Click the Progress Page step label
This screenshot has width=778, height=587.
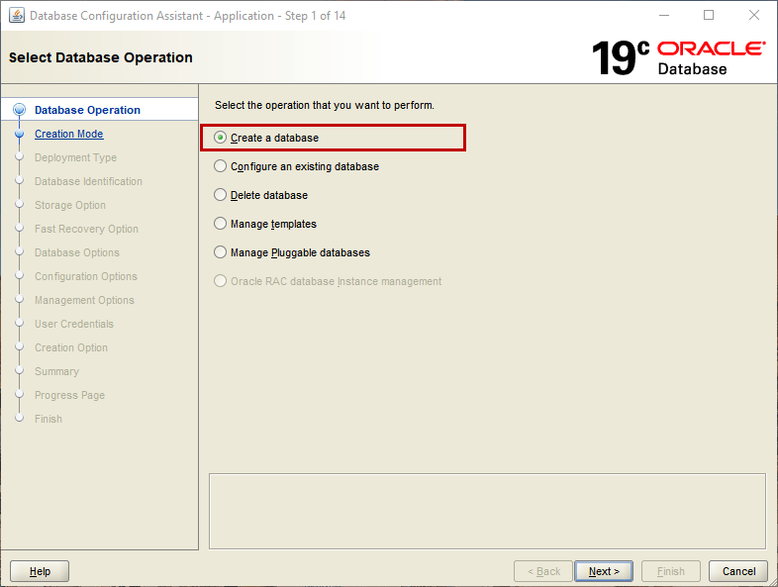(x=69, y=396)
